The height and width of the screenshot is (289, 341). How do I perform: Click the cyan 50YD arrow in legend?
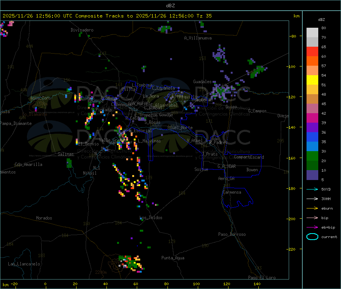coord(312,189)
